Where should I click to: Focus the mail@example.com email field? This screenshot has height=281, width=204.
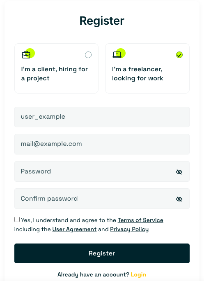pyautogui.click(x=102, y=144)
